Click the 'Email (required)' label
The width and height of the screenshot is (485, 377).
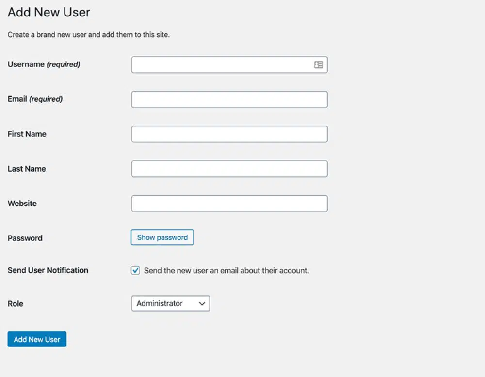(35, 99)
